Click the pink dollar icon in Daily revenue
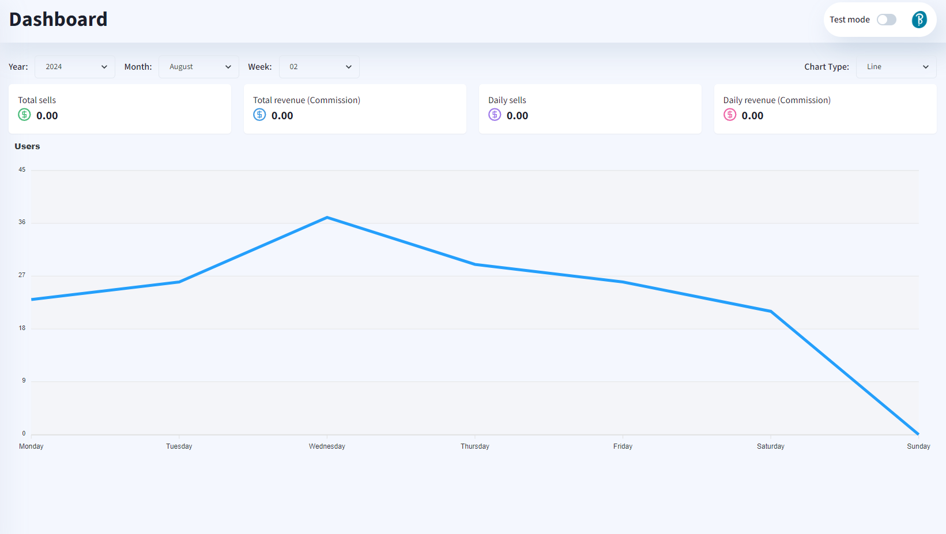946x534 pixels. tap(730, 115)
